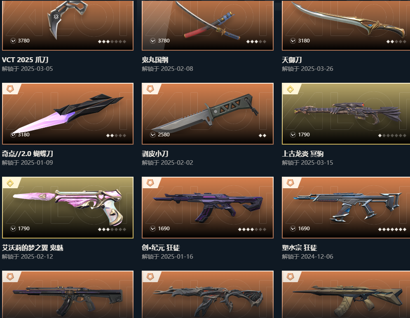Click the VCT 2025 爪刀 title text
This screenshot has height=318, width=410.
[x=25, y=60]
